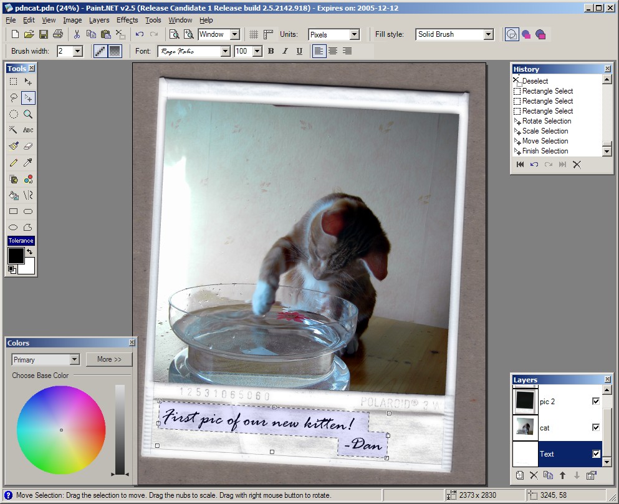619x504 pixels.
Task: Toggle visibility of pic 2 layer
Action: (x=596, y=401)
